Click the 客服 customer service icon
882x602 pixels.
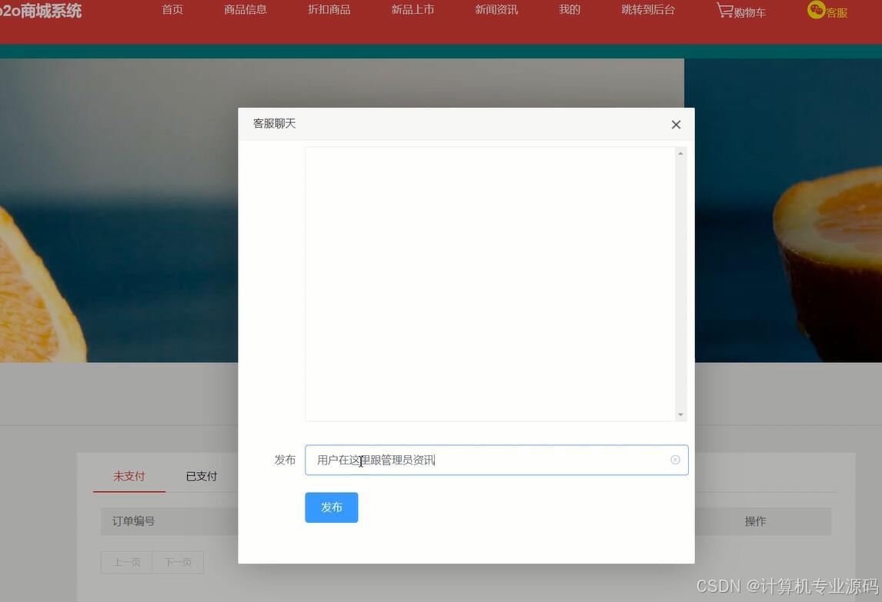click(827, 12)
